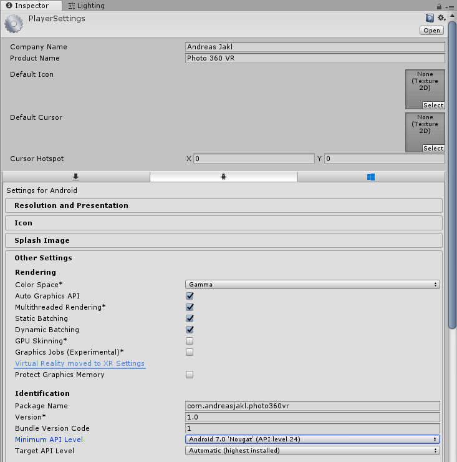
Task: Open the Color Space dropdown
Action: [312, 285]
